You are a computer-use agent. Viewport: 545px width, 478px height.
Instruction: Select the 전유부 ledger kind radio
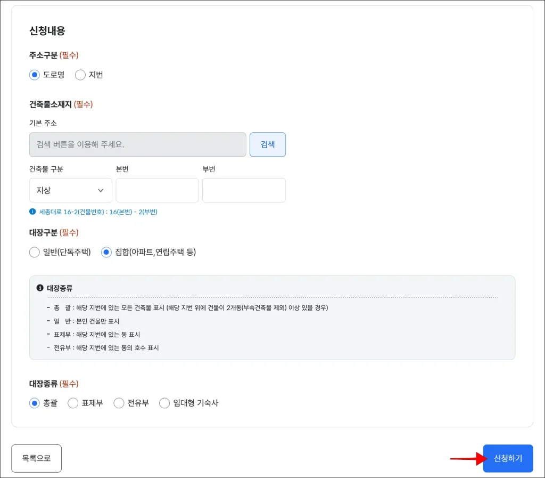[x=119, y=403]
